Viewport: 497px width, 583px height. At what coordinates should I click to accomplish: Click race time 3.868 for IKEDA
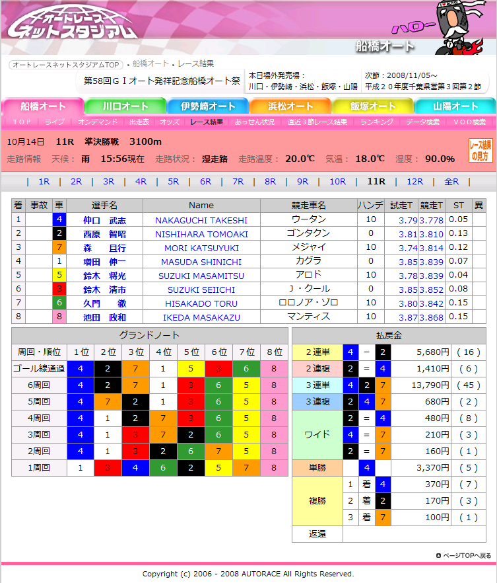tap(431, 317)
